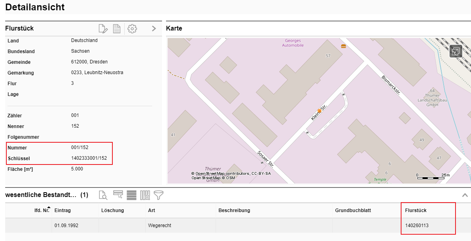Activate the row selection cursor icon

(x=118, y=195)
